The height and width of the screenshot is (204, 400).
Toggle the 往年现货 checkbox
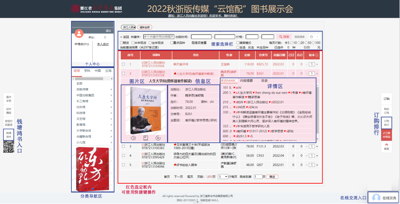click(x=150, y=43)
